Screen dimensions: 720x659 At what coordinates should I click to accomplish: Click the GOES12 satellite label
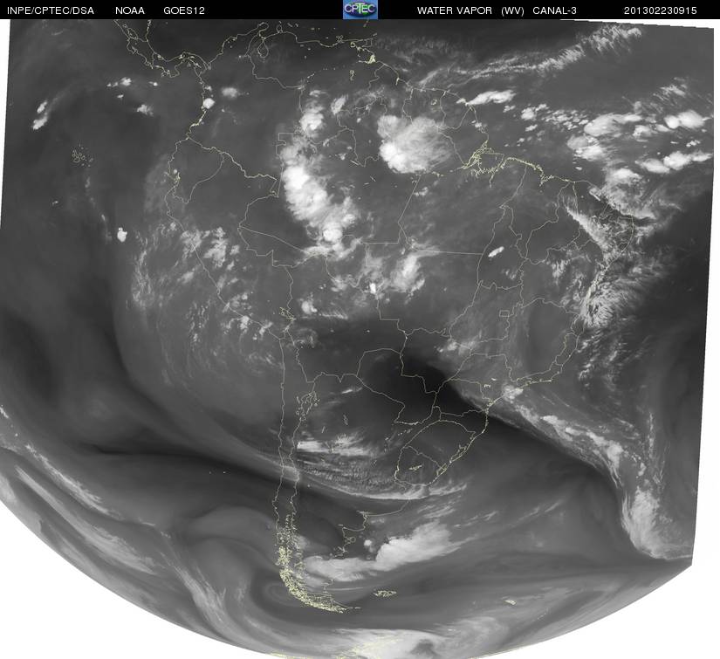(x=183, y=10)
